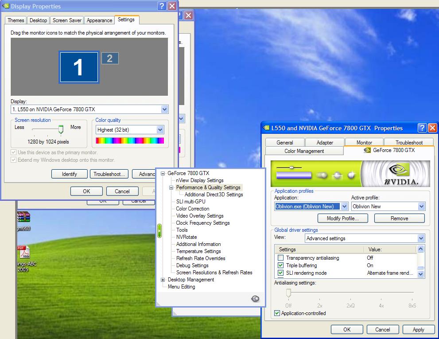Click the Remove profile button

(399, 218)
